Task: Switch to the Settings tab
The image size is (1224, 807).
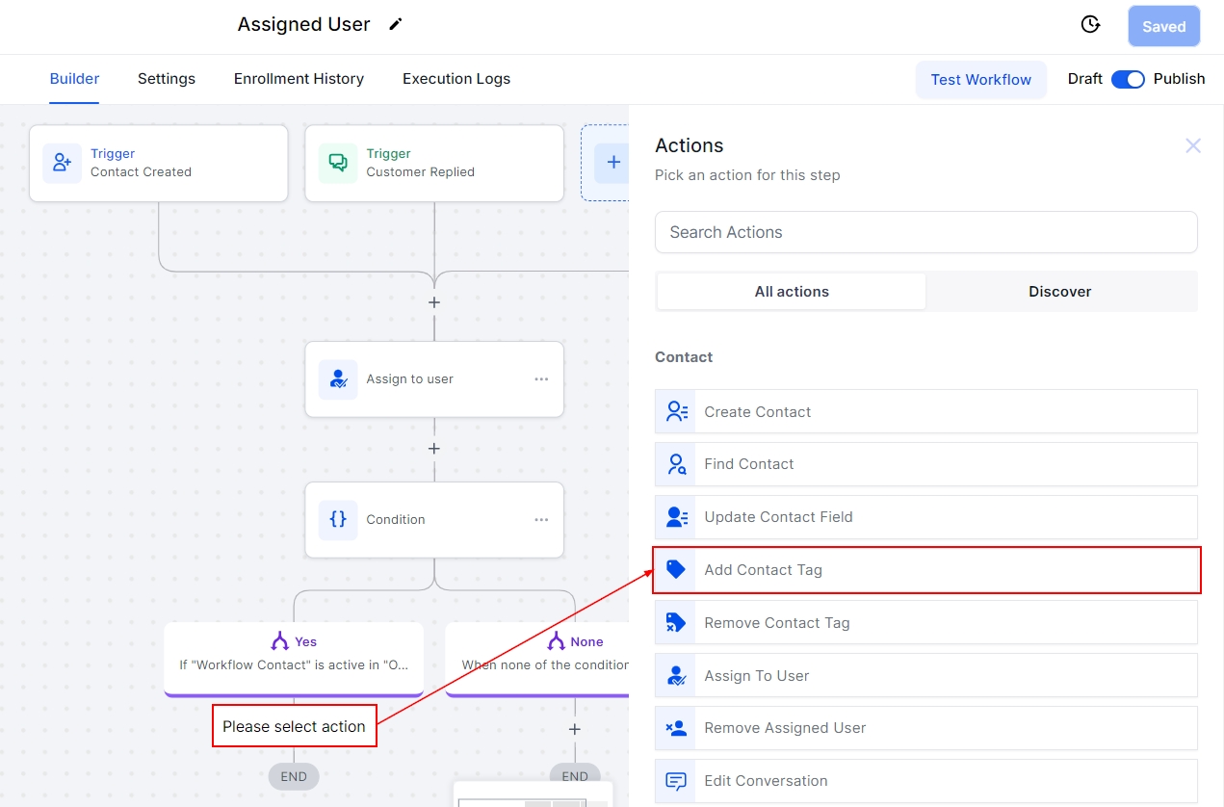Action: pos(167,79)
